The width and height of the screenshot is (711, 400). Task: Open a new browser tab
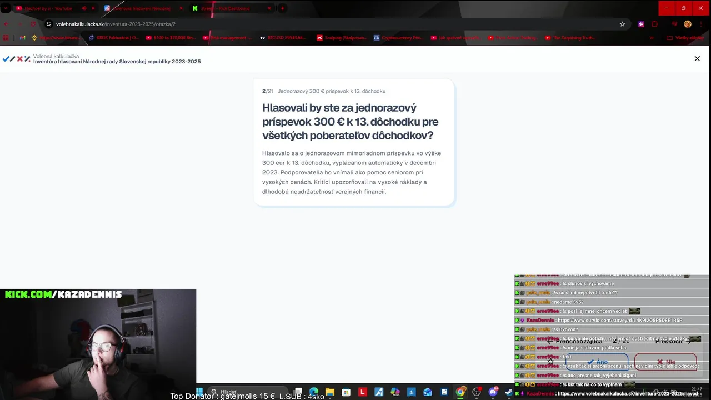pyautogui.click(x=282, y=8)
